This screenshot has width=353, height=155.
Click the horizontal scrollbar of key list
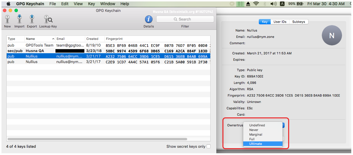pos(97,139)
